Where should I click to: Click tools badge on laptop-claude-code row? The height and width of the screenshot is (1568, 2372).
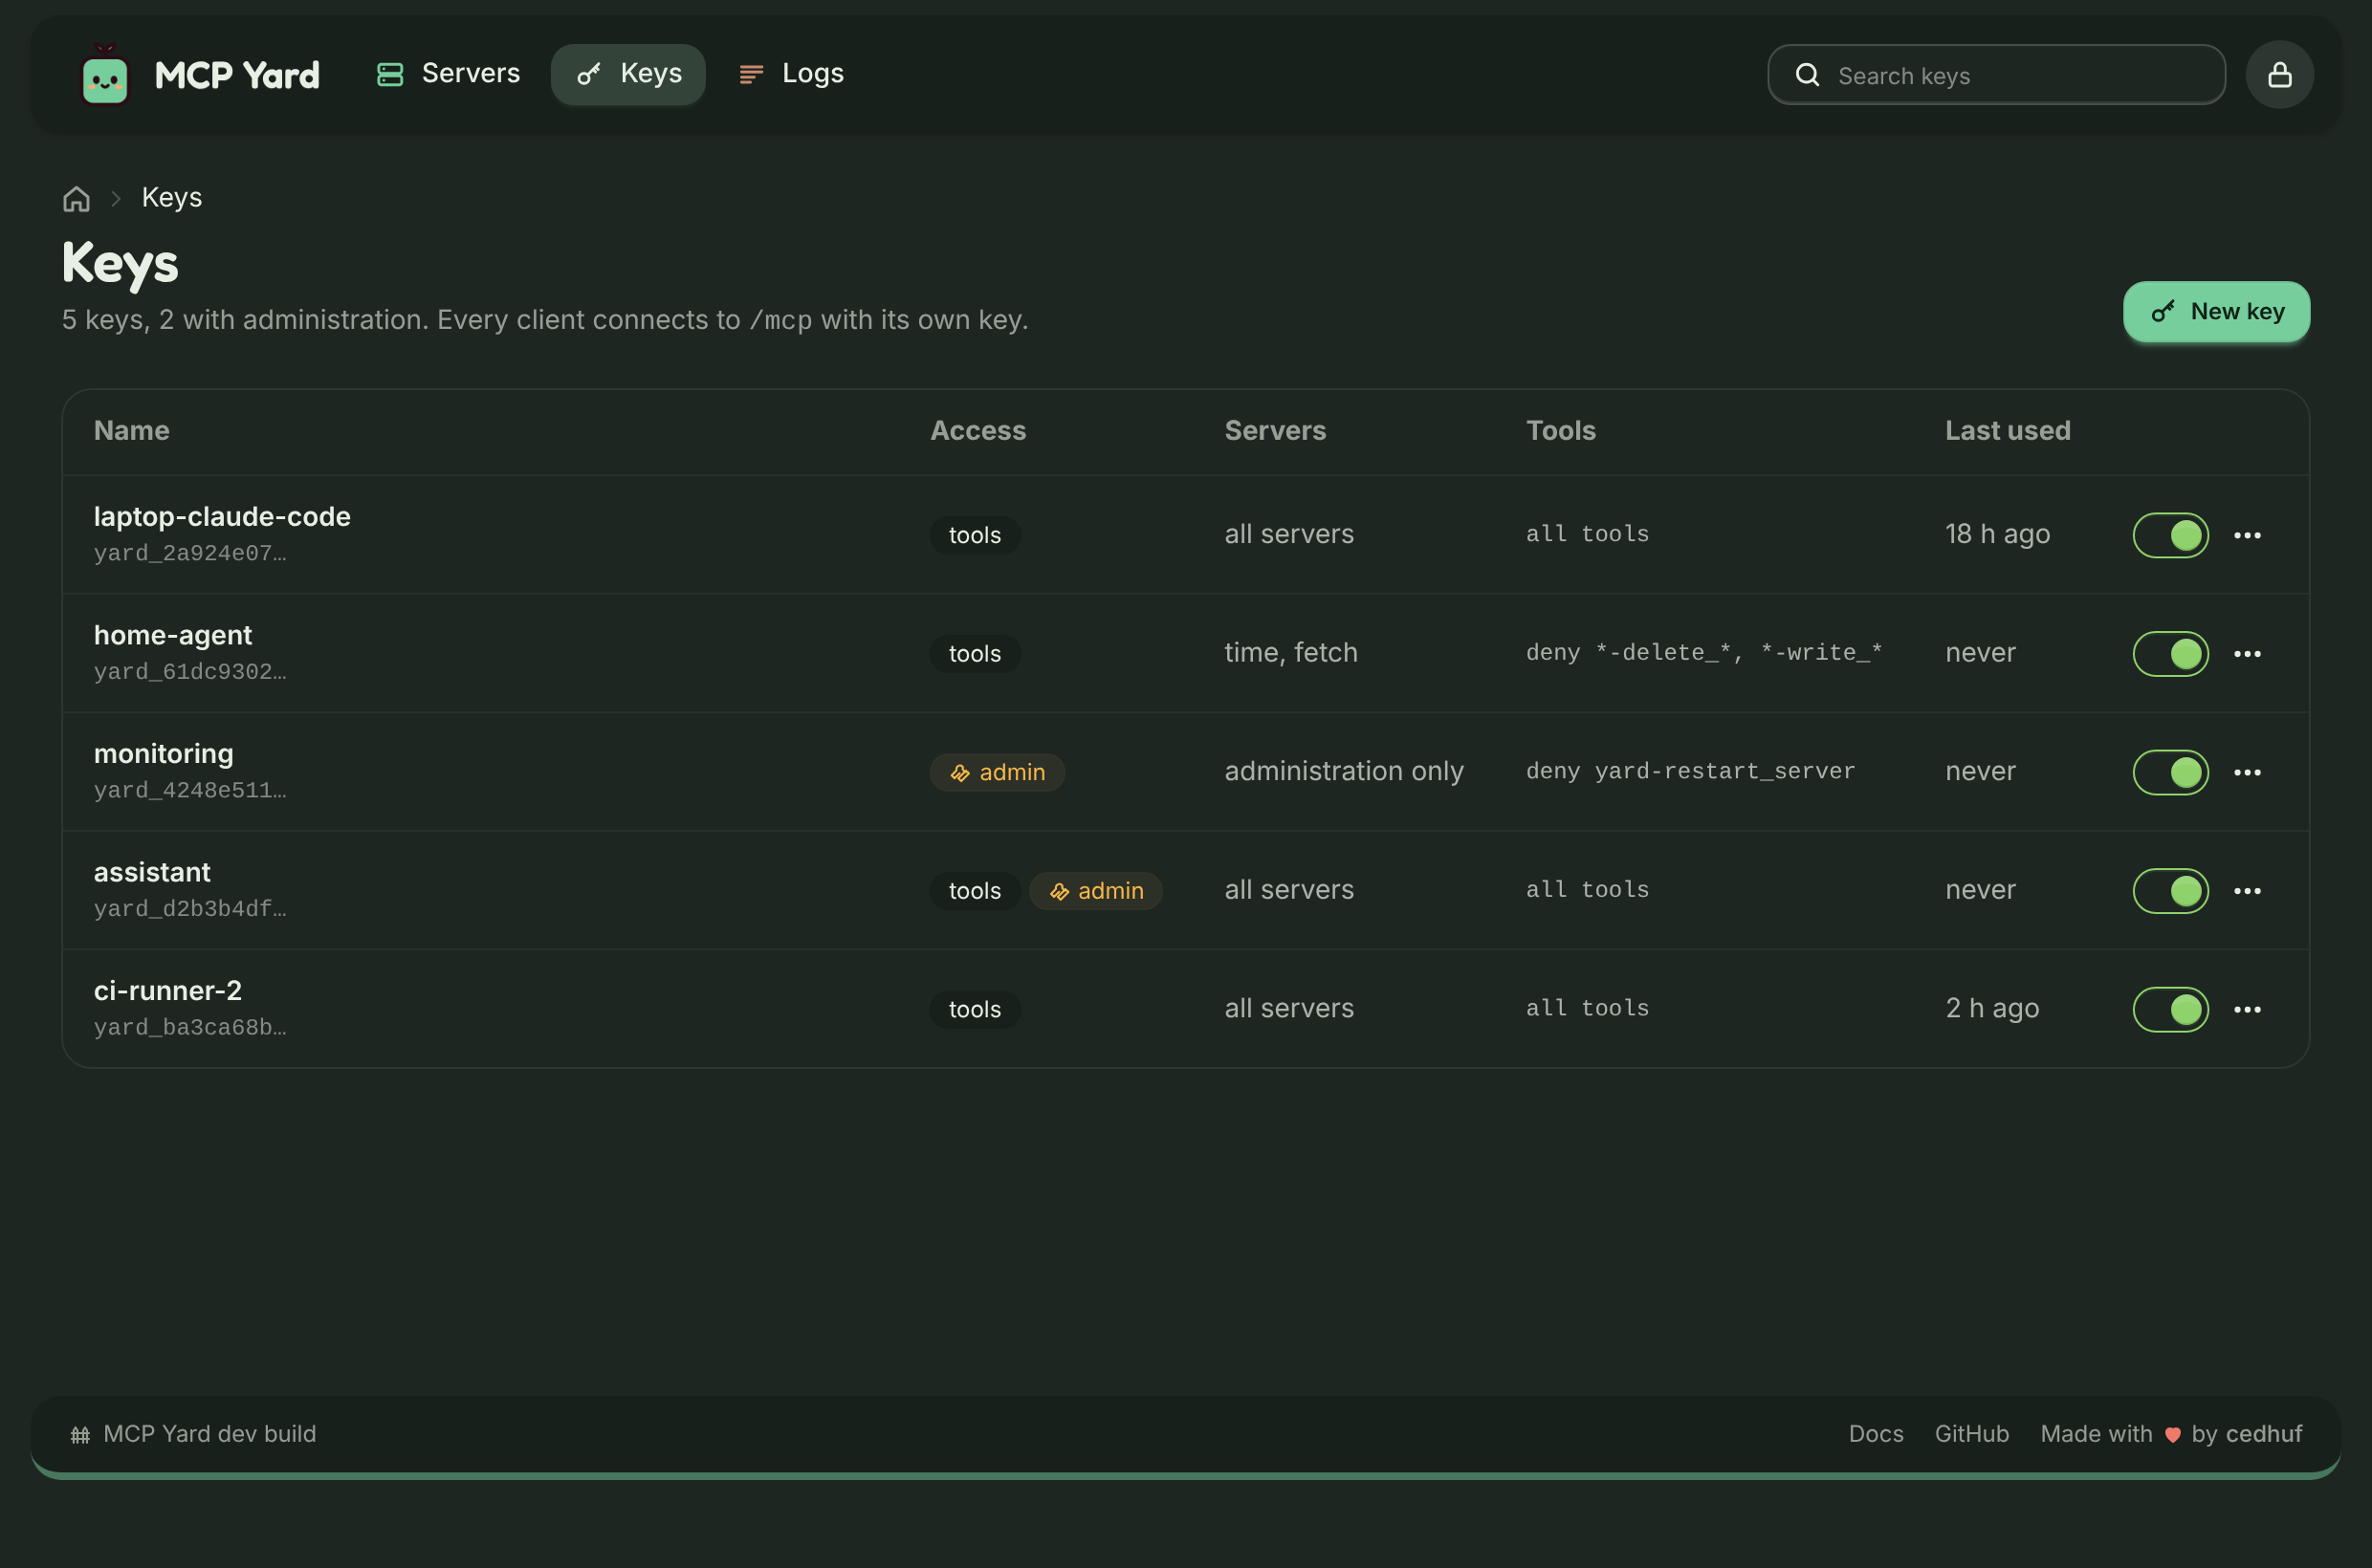pyautogui.click(x=975, y=535)
